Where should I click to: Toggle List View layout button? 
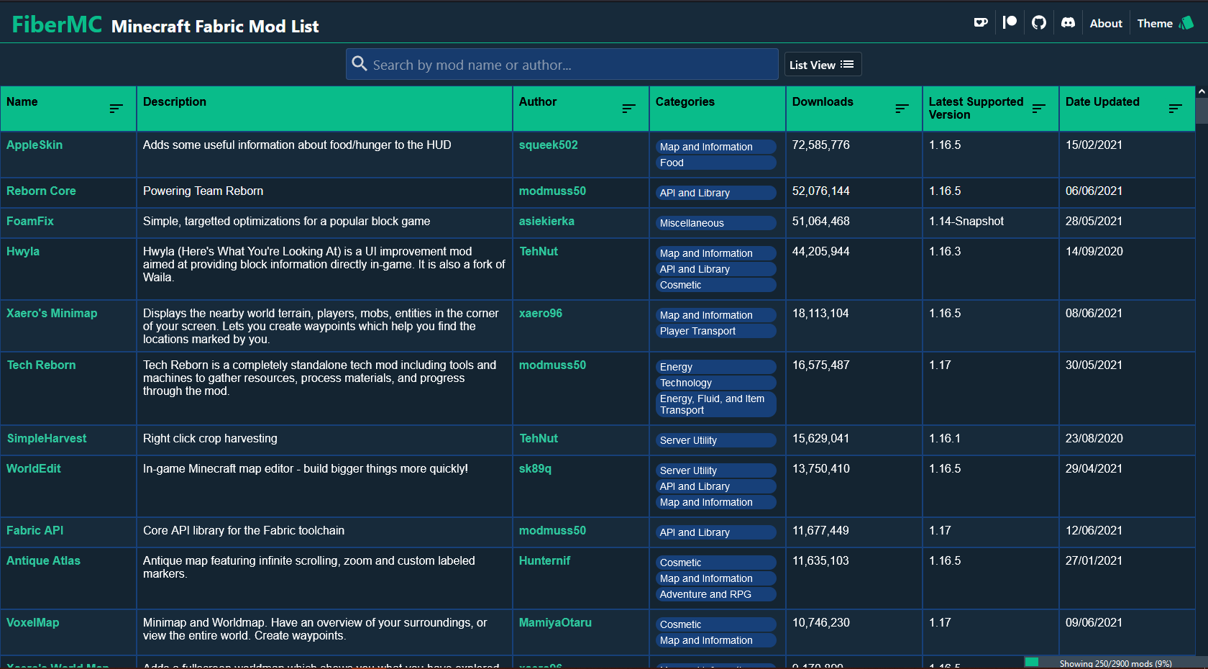(x=823, y=65)
